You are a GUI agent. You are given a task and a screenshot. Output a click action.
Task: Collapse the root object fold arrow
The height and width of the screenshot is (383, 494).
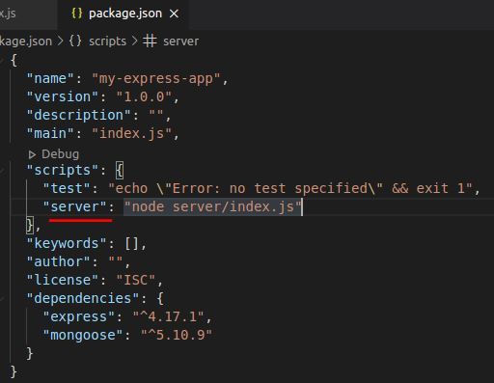(x=3, y=60)
